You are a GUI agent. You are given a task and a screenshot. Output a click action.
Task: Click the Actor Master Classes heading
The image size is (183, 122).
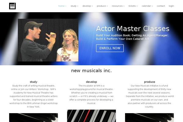coord(133,29)
